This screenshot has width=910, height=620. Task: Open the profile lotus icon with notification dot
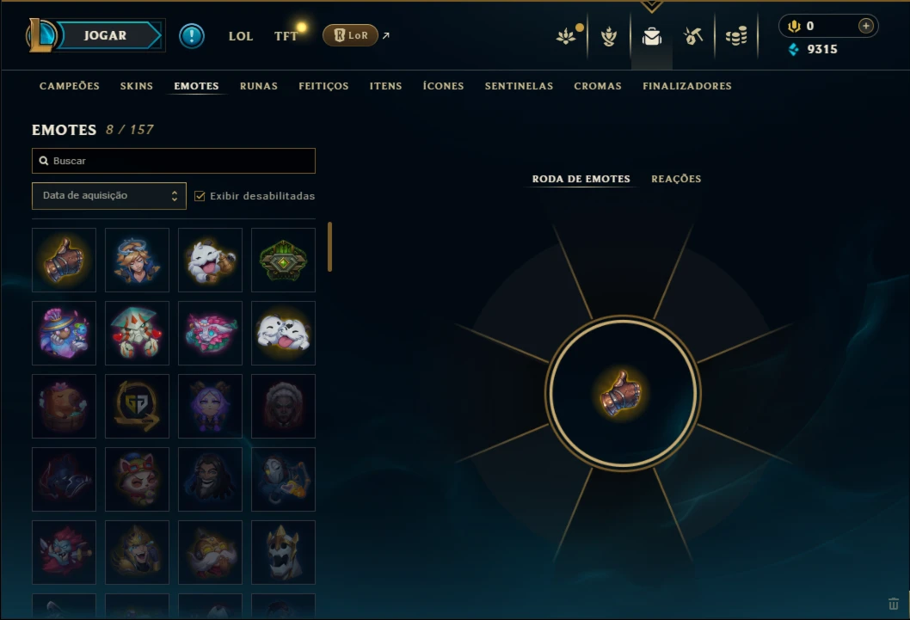click(567, 36)
